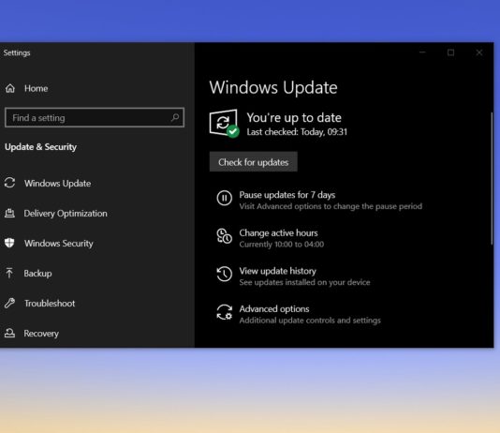
Task: Click the Settings window title text
Action: pyautogui.click(x=17, y=52)
